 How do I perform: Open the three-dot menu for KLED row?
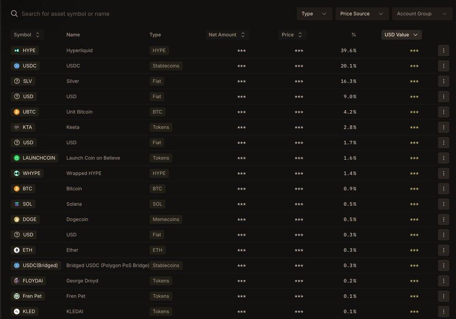444,311
